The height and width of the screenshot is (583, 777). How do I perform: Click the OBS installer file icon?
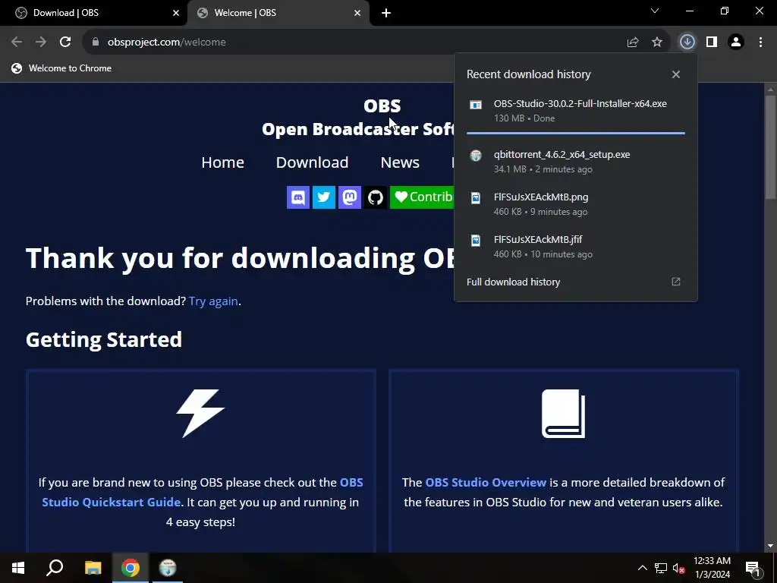[x=476, y=105]
